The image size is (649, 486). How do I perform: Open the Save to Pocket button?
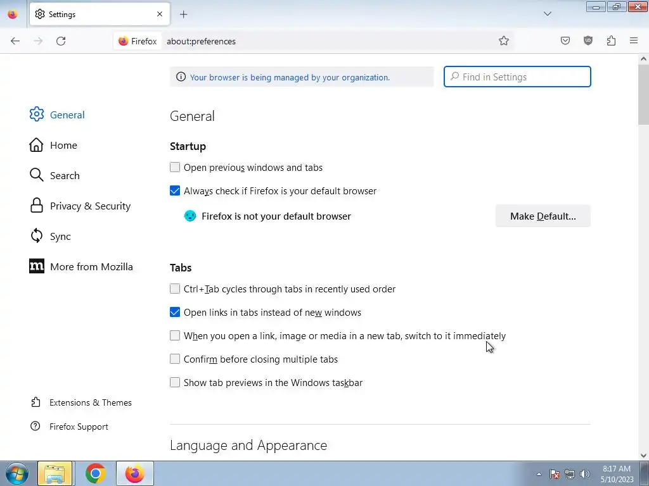(565, 41)
